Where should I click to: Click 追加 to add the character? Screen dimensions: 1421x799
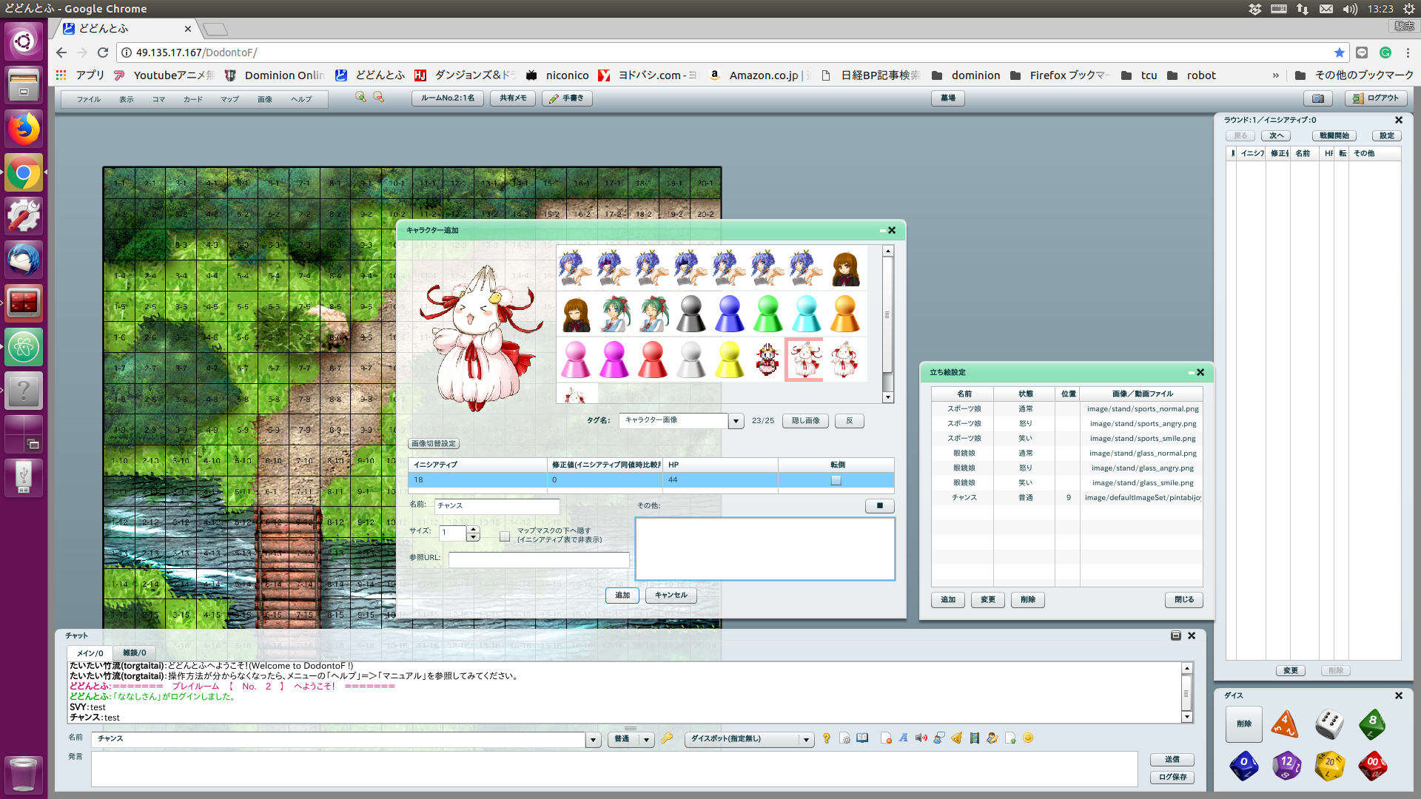(622, 595)
